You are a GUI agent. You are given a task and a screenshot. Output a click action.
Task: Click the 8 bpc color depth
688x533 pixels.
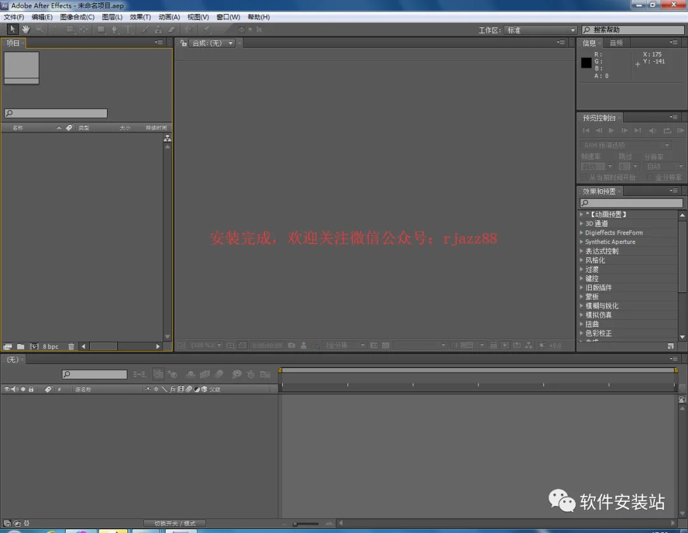pyautogui.click(x=50, y=346)
